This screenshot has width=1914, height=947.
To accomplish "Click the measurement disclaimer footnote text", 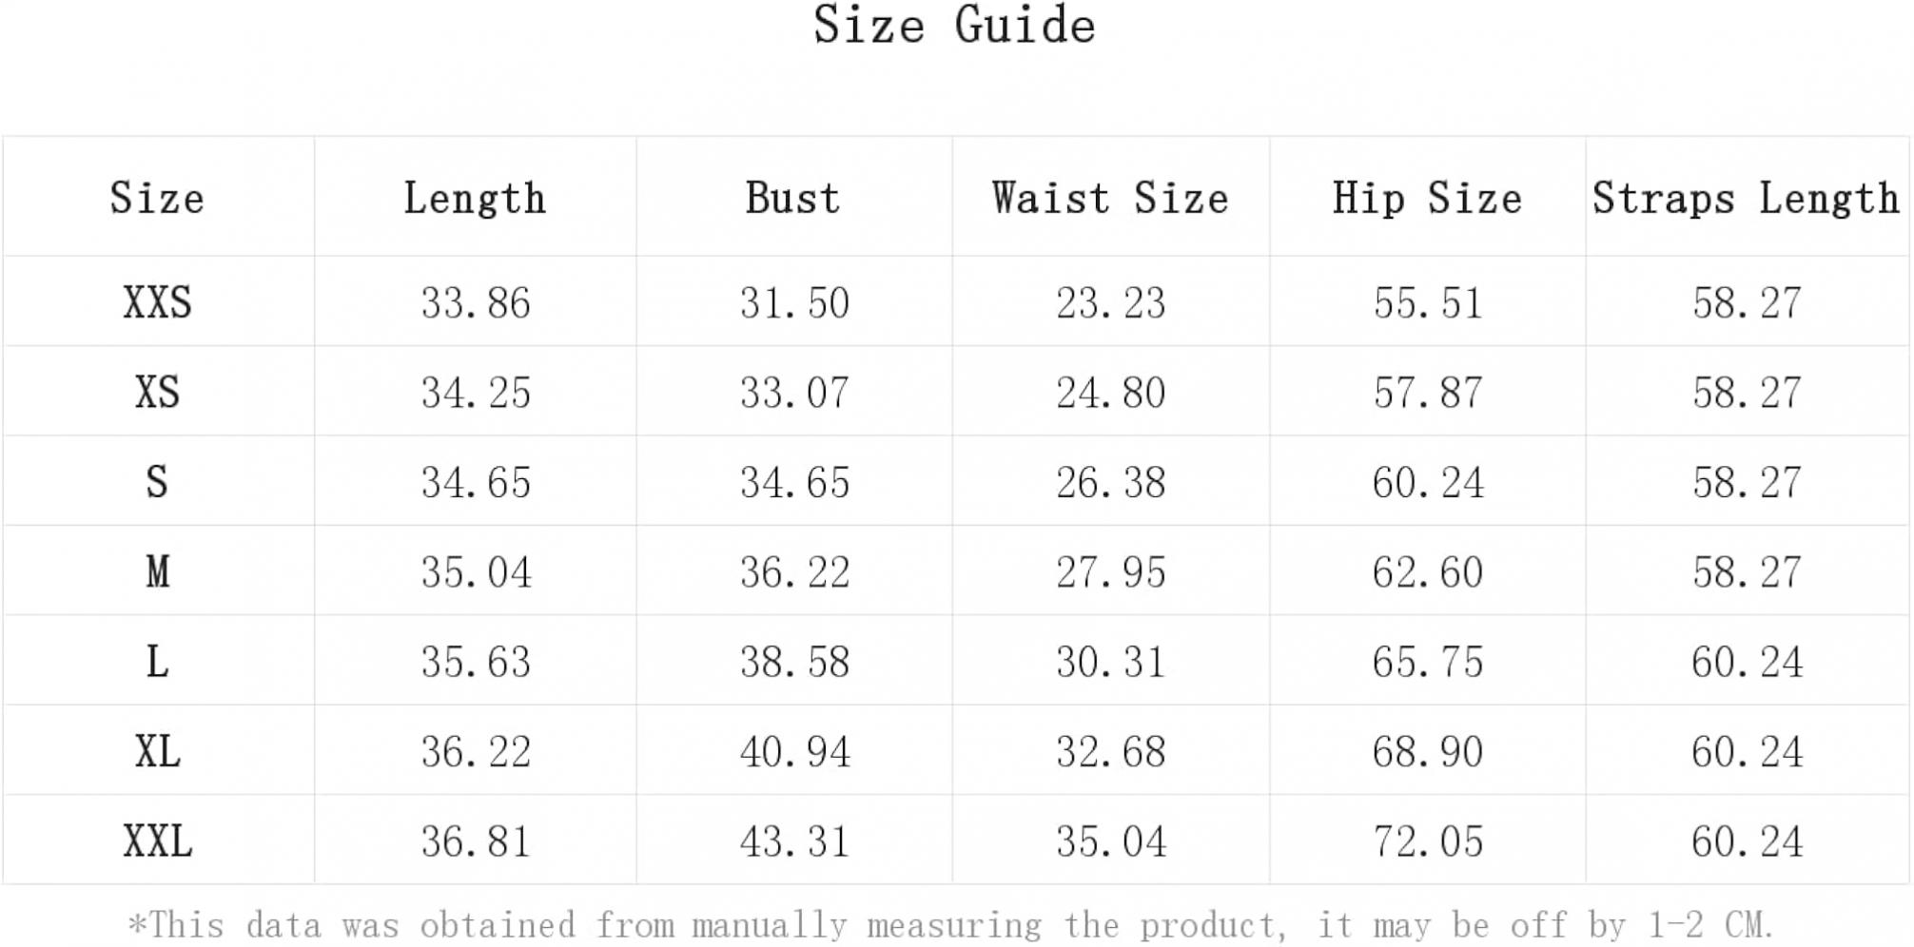I will point(951,924).
